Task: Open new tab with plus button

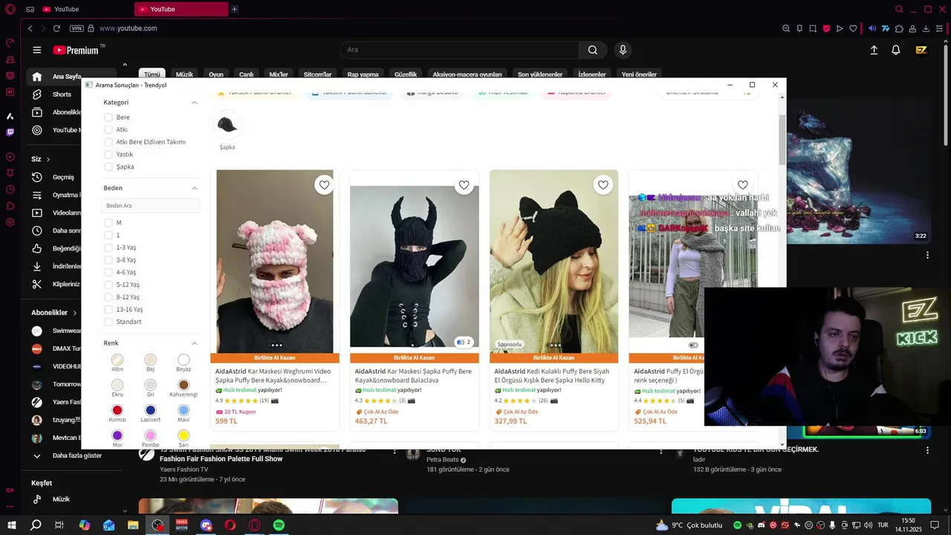Action: point(234,9)
